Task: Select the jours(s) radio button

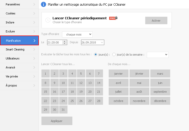Action: 96,55
